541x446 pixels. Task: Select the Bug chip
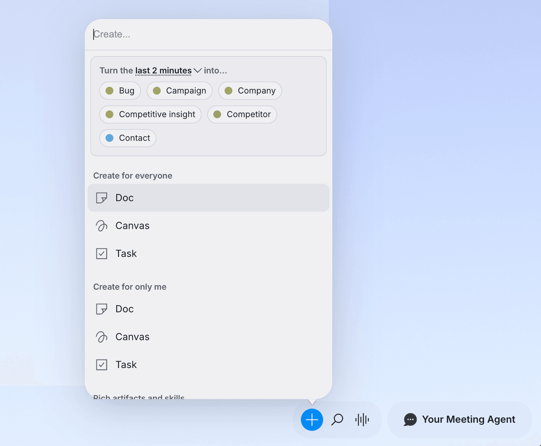click(x=120, y=91)
